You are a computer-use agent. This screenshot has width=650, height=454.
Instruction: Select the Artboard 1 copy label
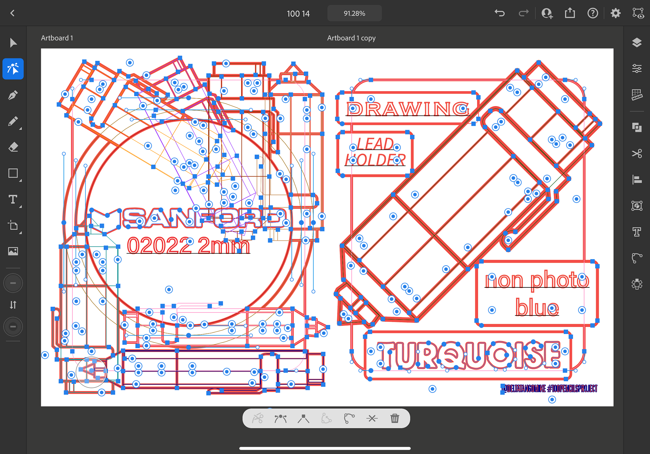click(351, 38)
